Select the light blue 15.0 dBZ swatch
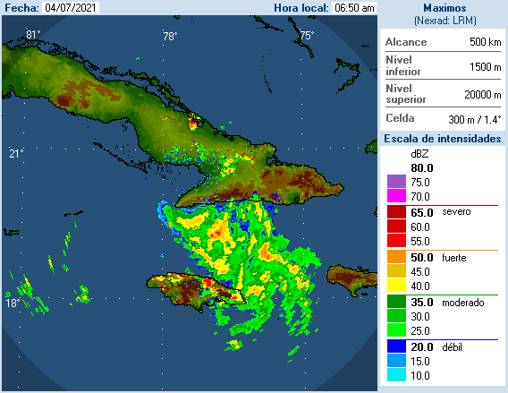Viewport: 508px width, 393px height. point(396,361)
